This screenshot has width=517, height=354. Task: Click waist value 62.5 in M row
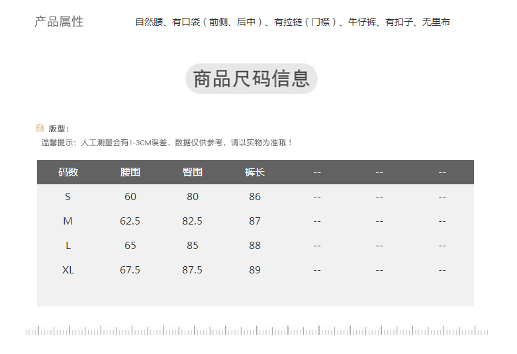(x=130, y=221)
